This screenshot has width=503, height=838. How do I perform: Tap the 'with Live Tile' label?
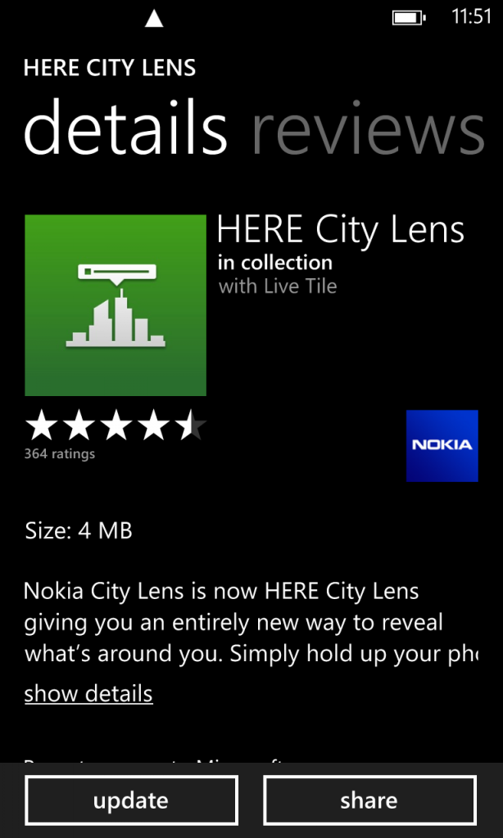coord(278,286)
